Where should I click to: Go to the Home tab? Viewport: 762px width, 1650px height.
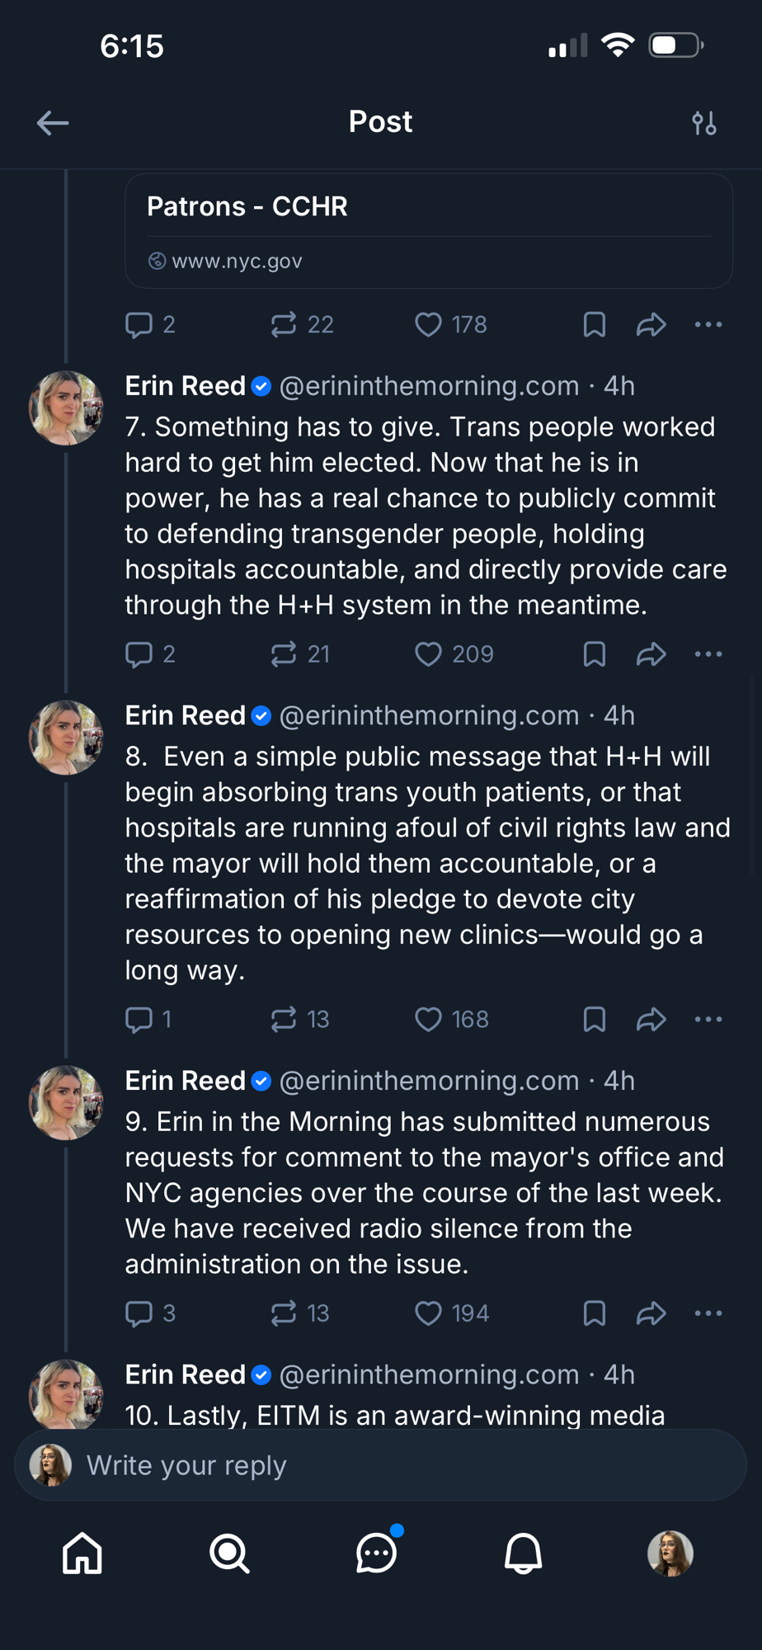(x=82, y=1553)
